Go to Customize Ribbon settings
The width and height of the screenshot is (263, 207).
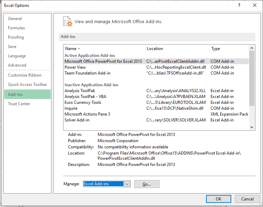tap(25, 75)
